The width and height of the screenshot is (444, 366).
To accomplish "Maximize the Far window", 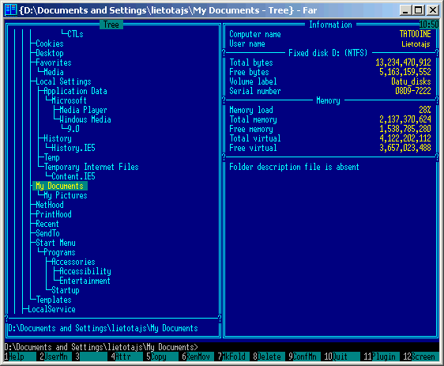I will click(419, 10).
